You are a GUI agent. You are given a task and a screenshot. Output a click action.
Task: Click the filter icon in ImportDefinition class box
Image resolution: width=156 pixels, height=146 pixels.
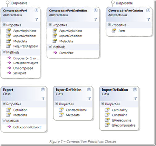tap(135, 98)
